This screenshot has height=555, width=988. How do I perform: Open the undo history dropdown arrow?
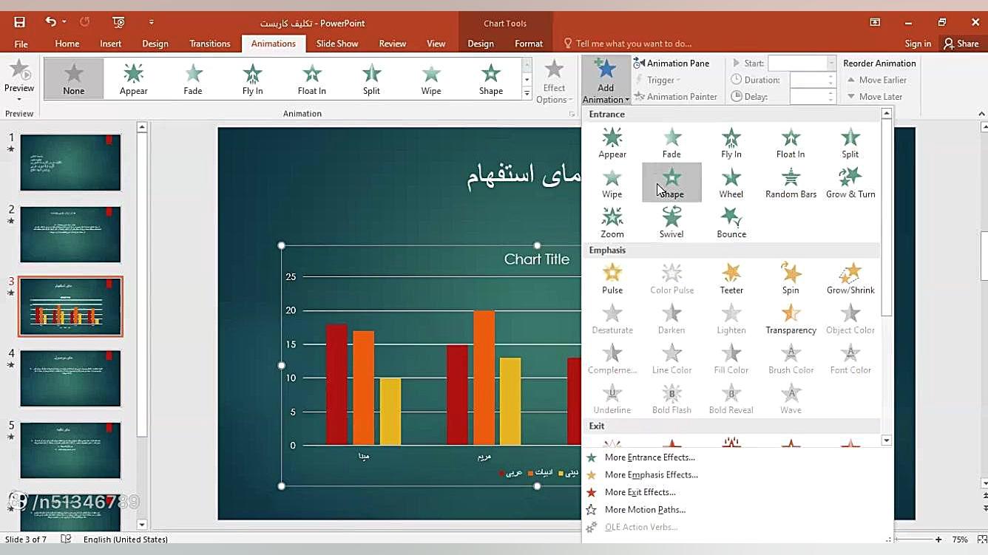[64, 22]
